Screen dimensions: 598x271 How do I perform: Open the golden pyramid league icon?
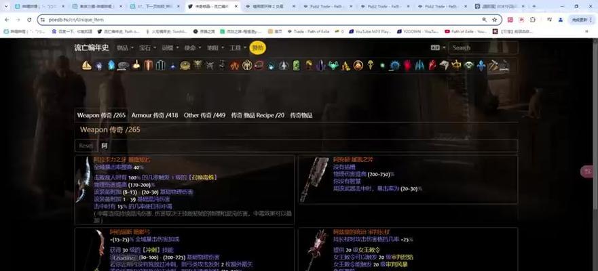click(x=346, y=66)
